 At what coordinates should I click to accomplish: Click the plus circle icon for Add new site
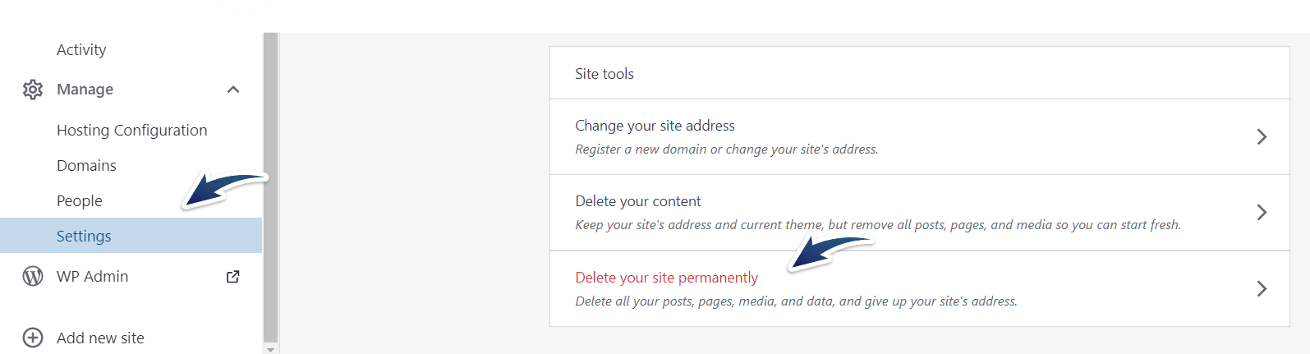pos(33,338)
